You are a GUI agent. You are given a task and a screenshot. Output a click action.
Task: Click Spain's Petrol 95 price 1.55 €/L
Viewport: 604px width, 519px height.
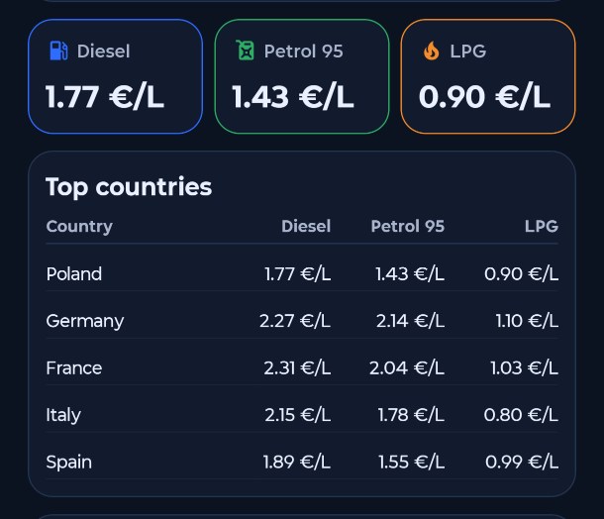click(411, 463)
